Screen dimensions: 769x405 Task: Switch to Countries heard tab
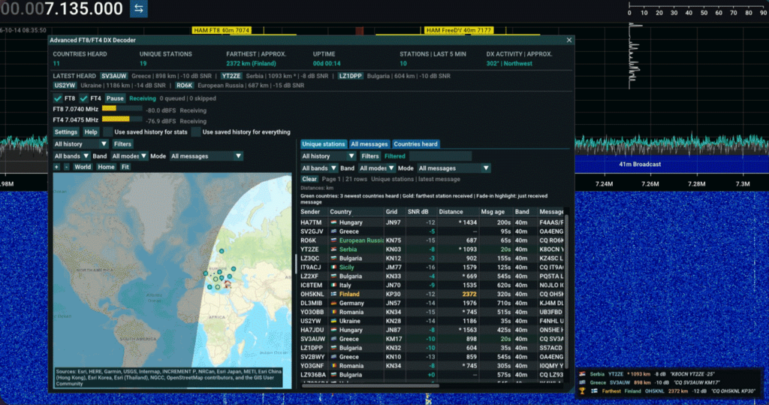point(415,144)
